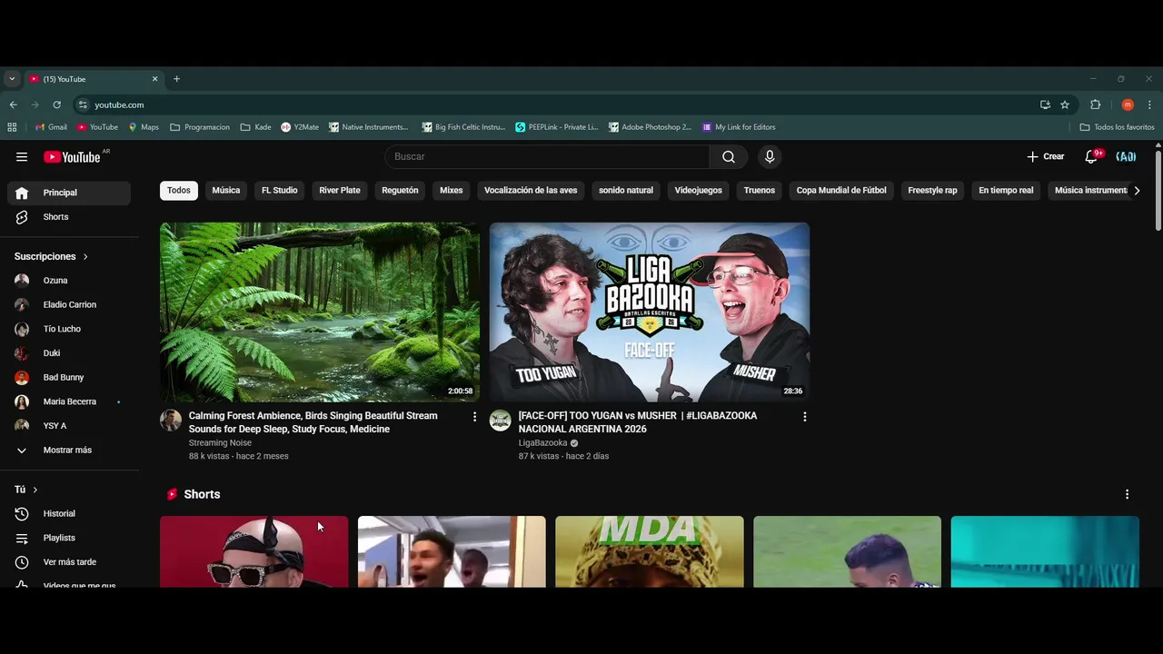Select the River Plate filter chip
This screenshot has height=654, width=1163.
click(x=340, y=191)
